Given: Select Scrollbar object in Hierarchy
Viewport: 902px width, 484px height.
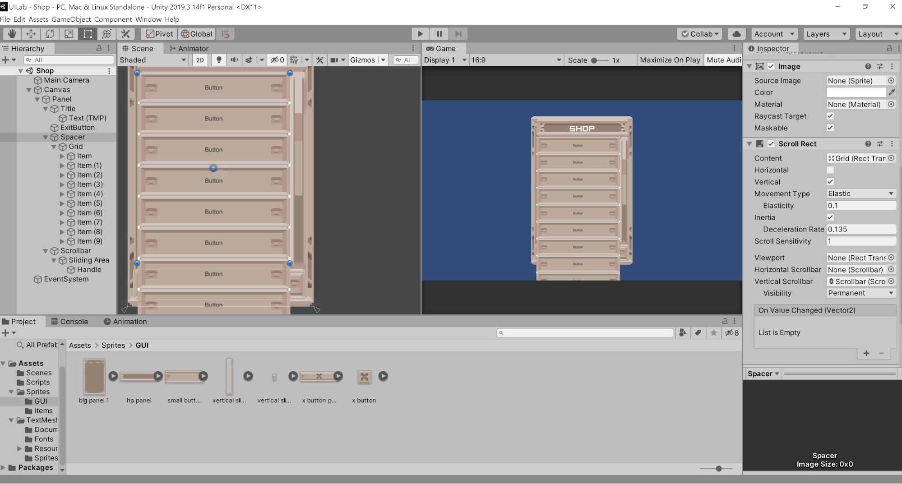Looking at the screenshot, I should pyautogui.click(x=76, y=251).
